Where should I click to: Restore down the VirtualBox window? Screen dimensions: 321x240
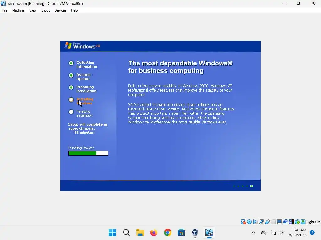299,3
